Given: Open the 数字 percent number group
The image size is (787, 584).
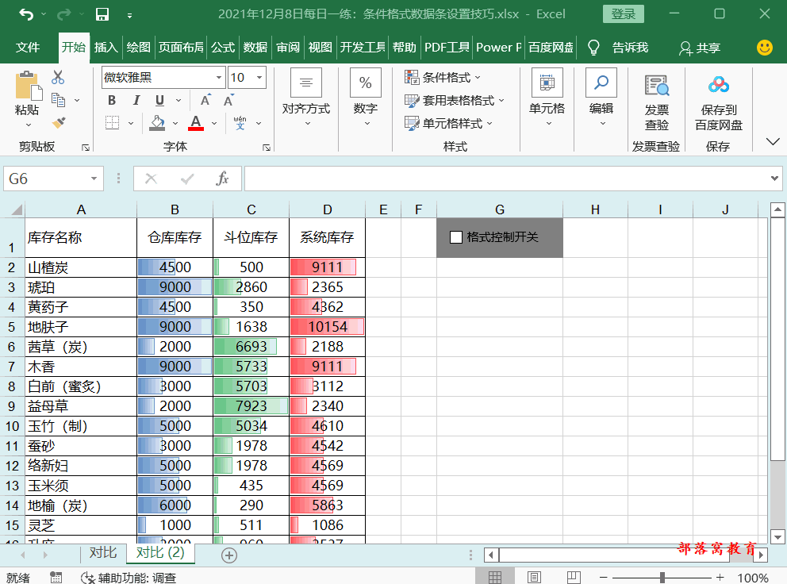Looking at the screenshot, I should click(366, 97).
